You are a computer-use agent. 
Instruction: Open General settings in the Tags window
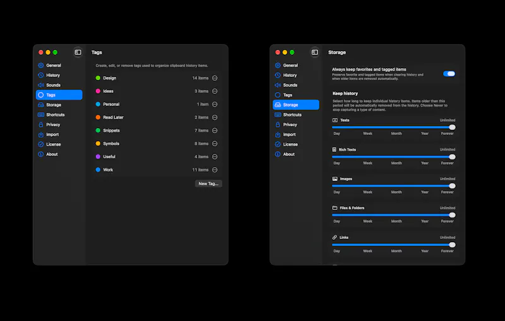coord(59,66)
